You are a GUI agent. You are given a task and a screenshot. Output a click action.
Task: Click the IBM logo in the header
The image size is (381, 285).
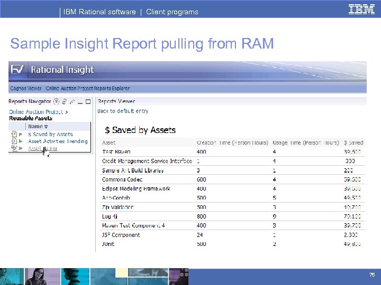pyautogui.click(x=361, y=9)
